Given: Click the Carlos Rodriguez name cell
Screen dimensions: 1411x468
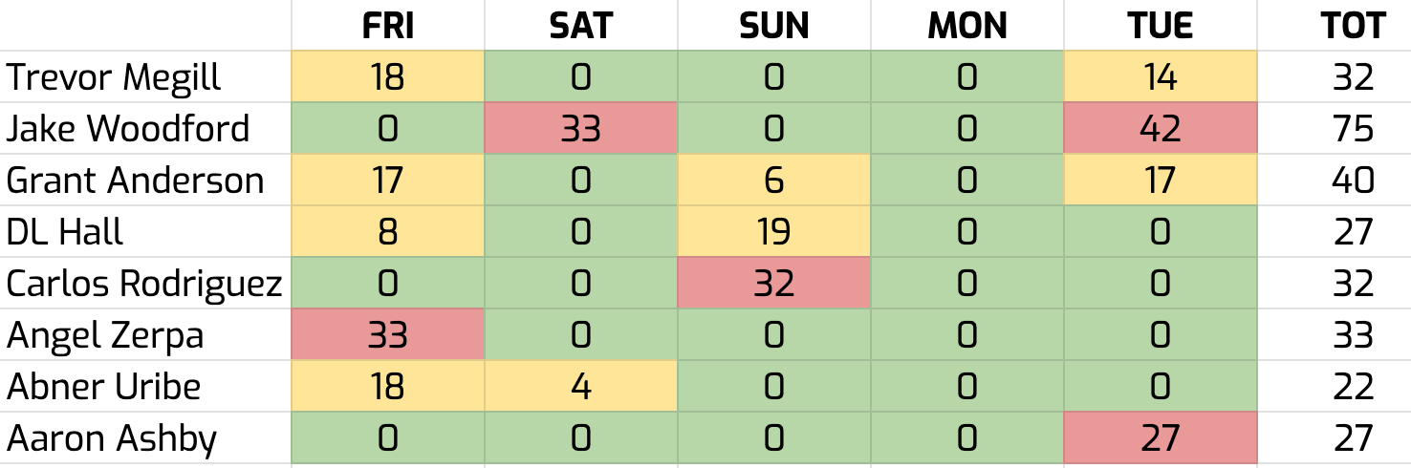Looking at the screenshot, I should (x=144, y=284).
